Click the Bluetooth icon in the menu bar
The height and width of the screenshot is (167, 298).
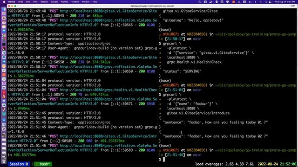coord(255,2)
